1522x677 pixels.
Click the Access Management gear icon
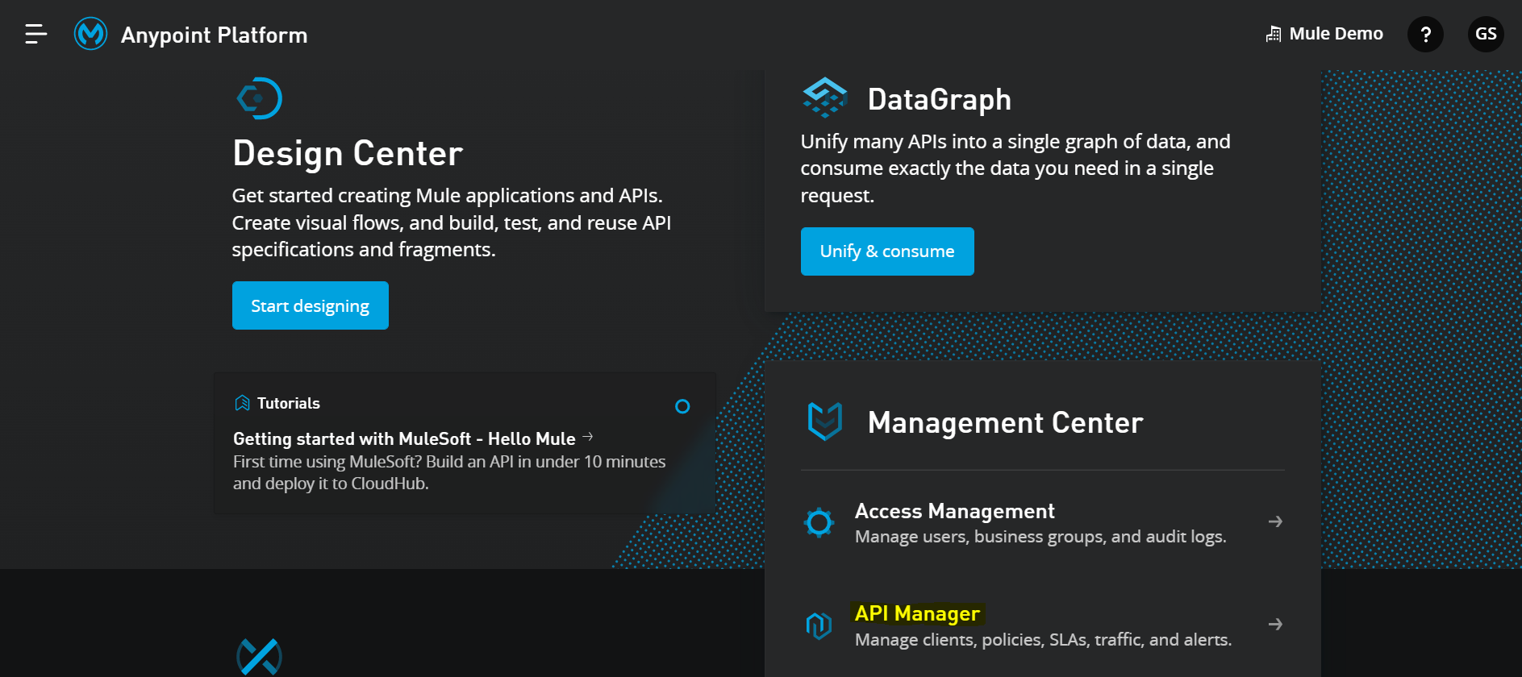(819, 522)
